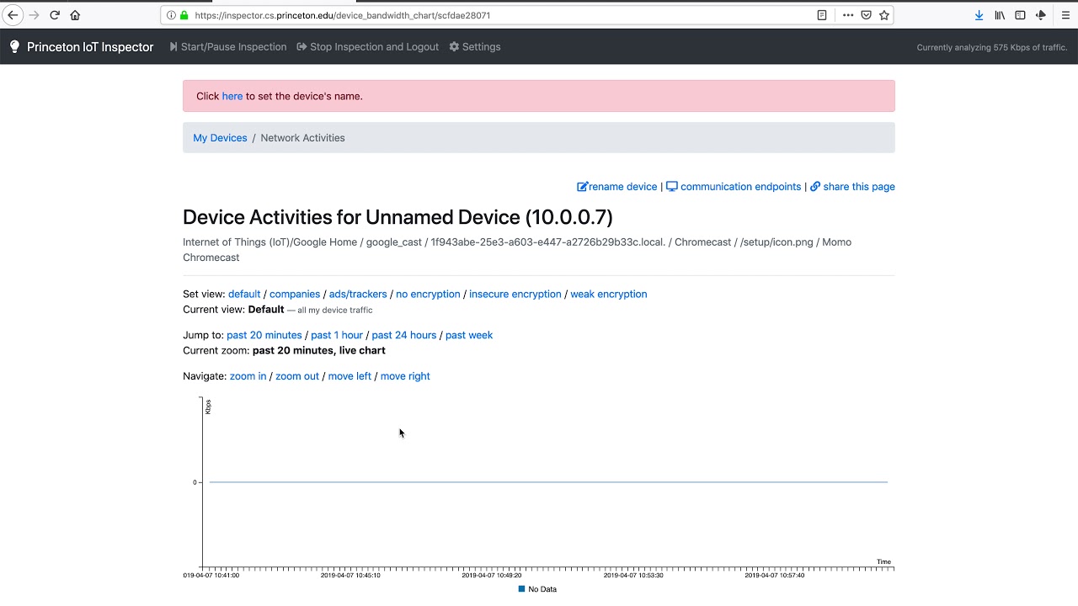Image resolution: width=1078 pixels, height=606 pixels.
Task: Click the Princeton IoT Inspector lightbulb logo
Action: (x=13, y=46)
